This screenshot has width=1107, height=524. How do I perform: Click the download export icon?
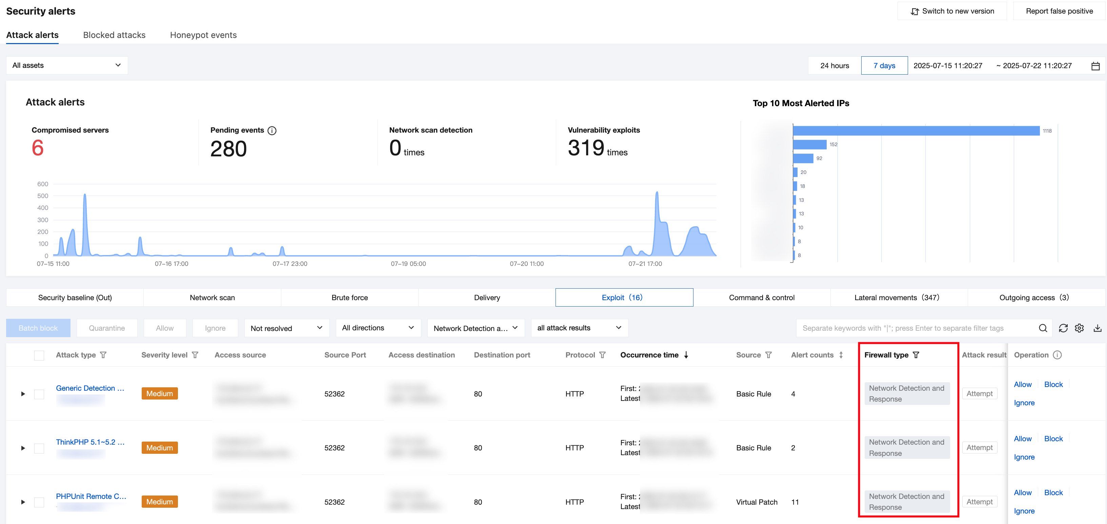[x=1097, y=328]
